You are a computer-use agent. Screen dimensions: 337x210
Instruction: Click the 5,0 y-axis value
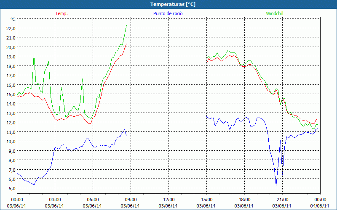(x=12, y=189)
